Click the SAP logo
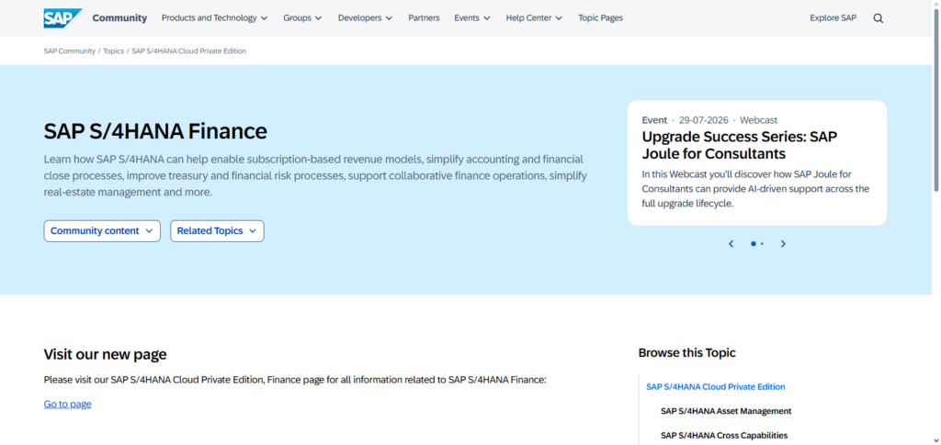Screen dimensions: 941x445 pos(62,18)
